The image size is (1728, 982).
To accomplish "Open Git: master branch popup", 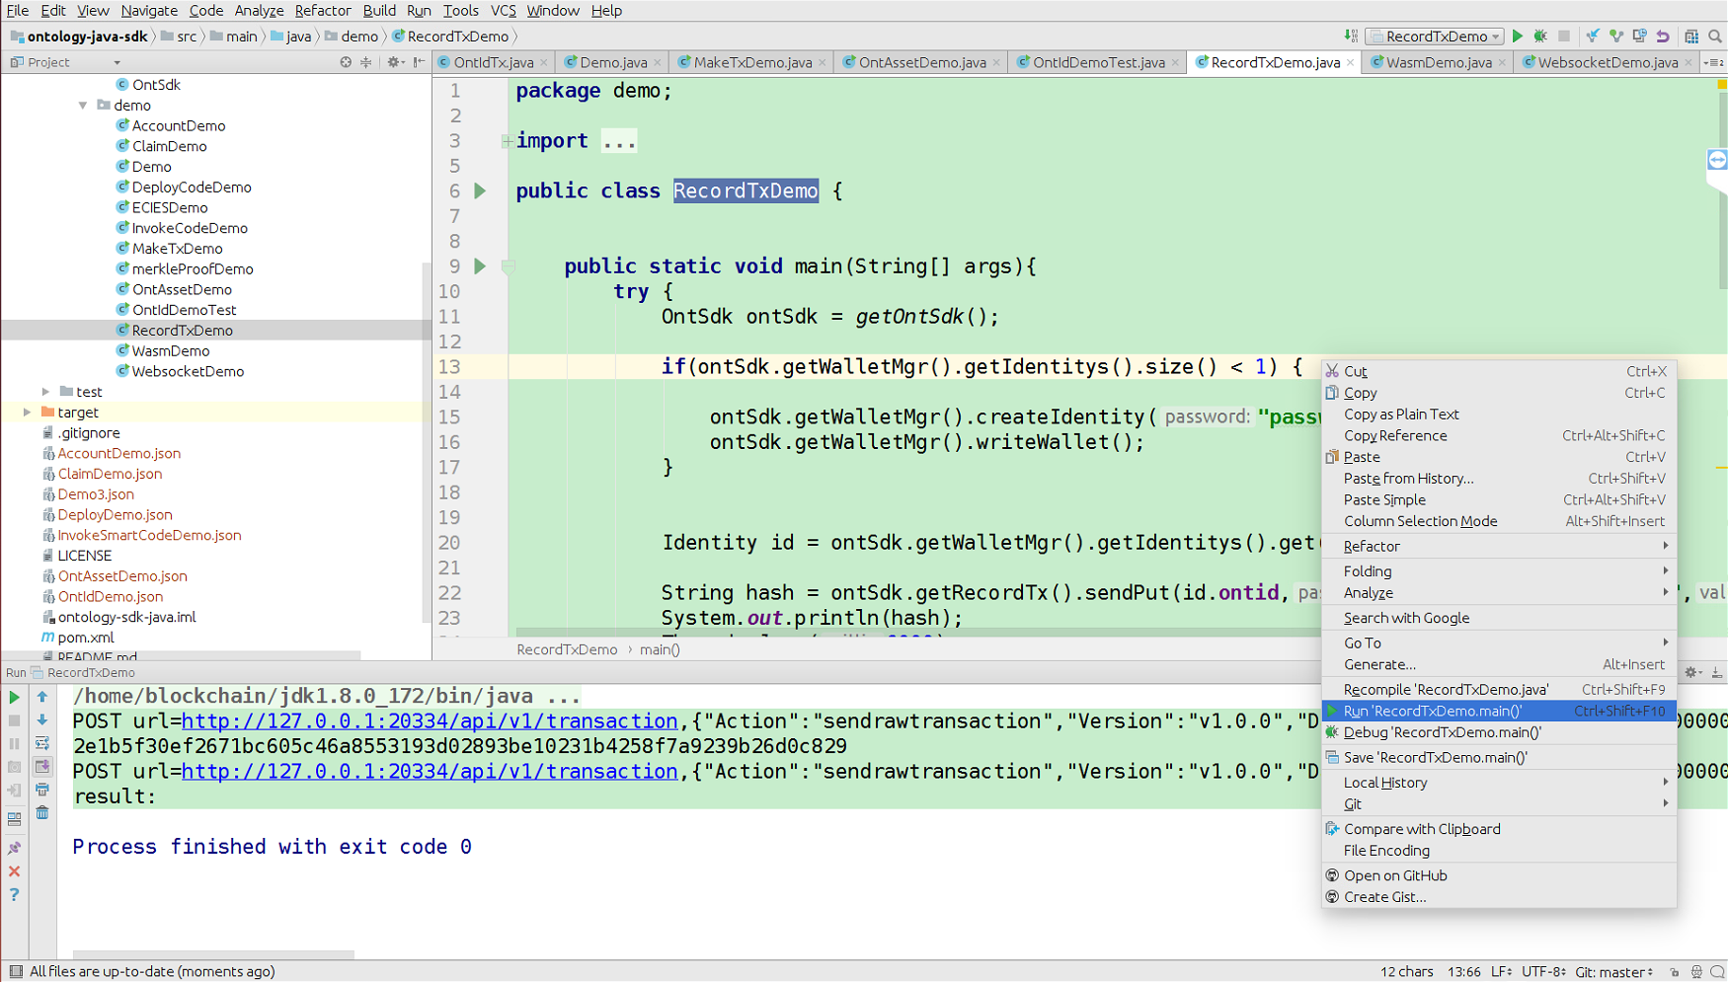I will (1614, 972).
